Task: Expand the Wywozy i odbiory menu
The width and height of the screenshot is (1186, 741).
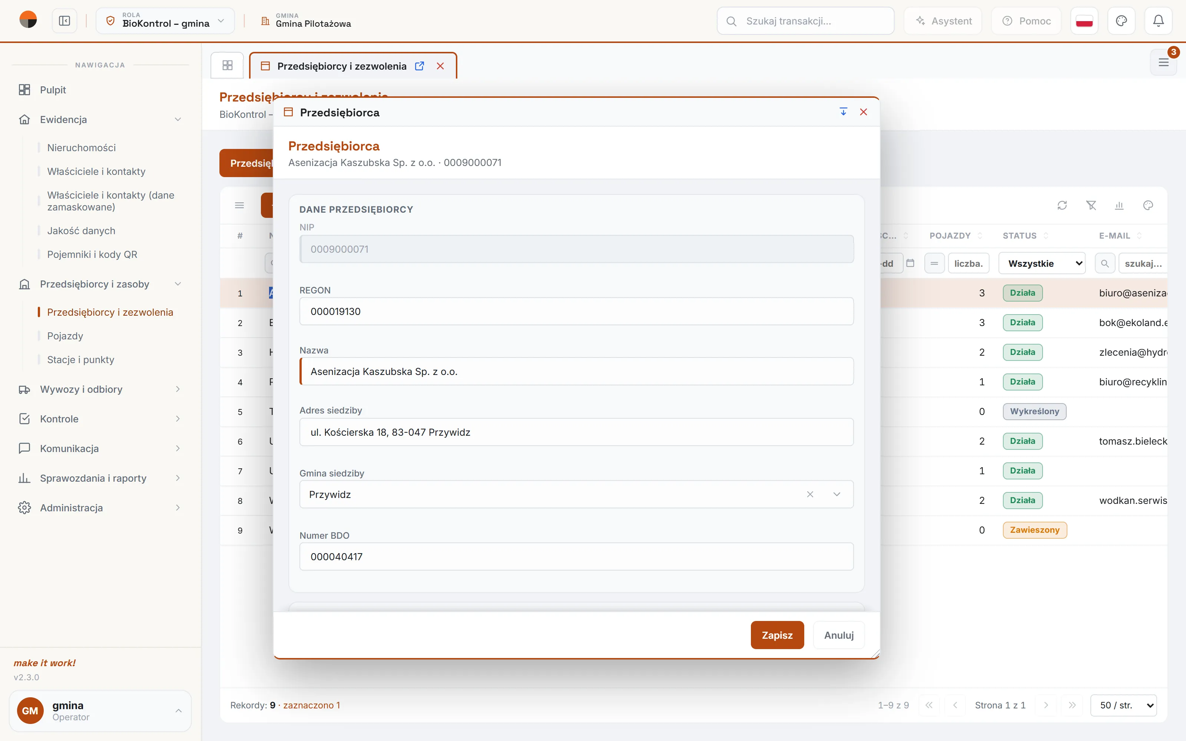Action: [100, 389]
